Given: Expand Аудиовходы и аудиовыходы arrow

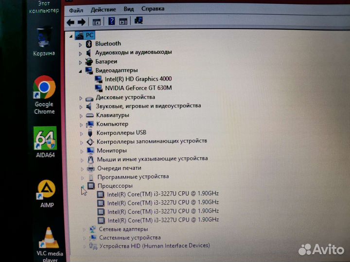Looking at the screenshot, I should [x=80, y=54].
